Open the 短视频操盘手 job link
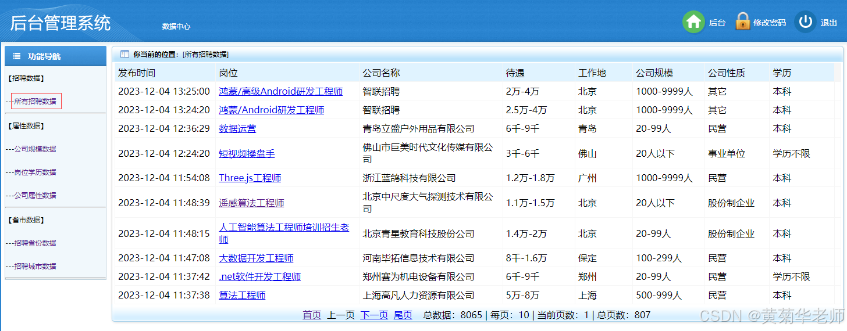847x331 pixels. [x=247, y=153]
